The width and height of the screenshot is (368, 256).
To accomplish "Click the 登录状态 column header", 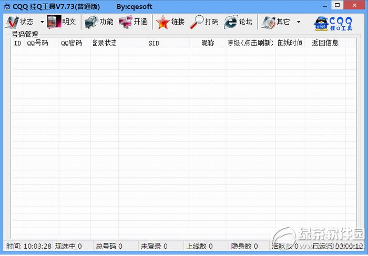I will click(x=105, y=43).
